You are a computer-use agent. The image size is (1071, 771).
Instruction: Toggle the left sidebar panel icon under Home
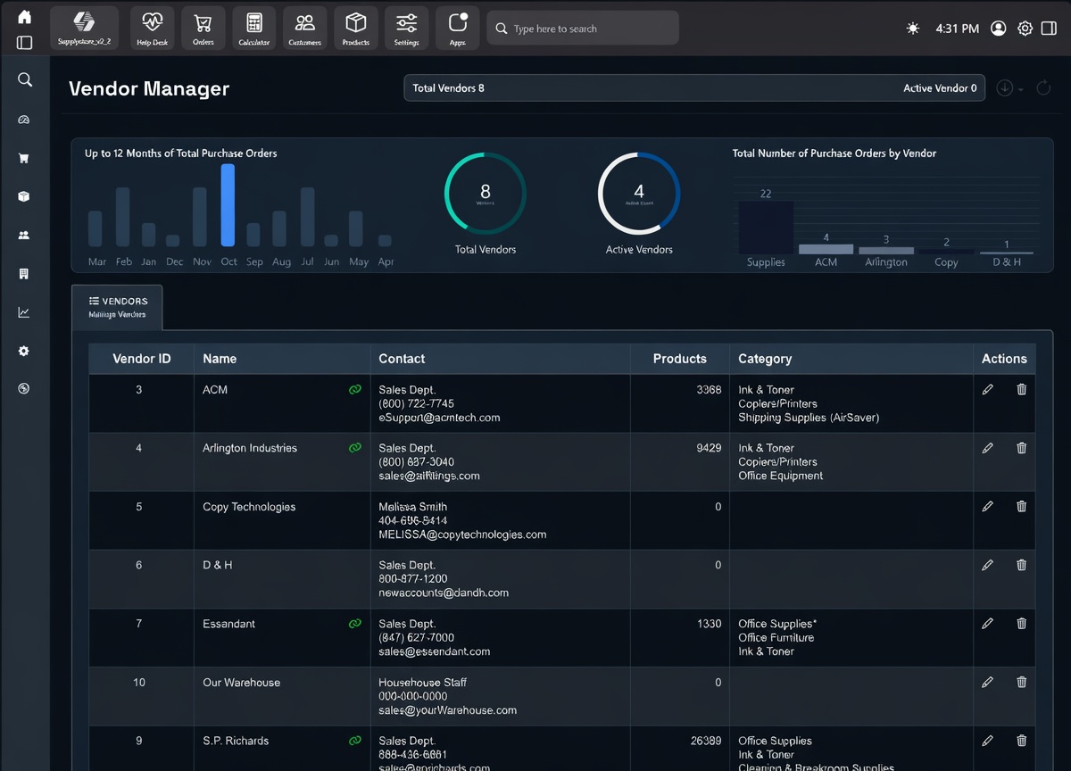(24, 43)
